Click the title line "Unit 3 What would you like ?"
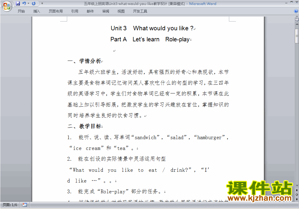 pyautogui.click(x=152, y=28)
